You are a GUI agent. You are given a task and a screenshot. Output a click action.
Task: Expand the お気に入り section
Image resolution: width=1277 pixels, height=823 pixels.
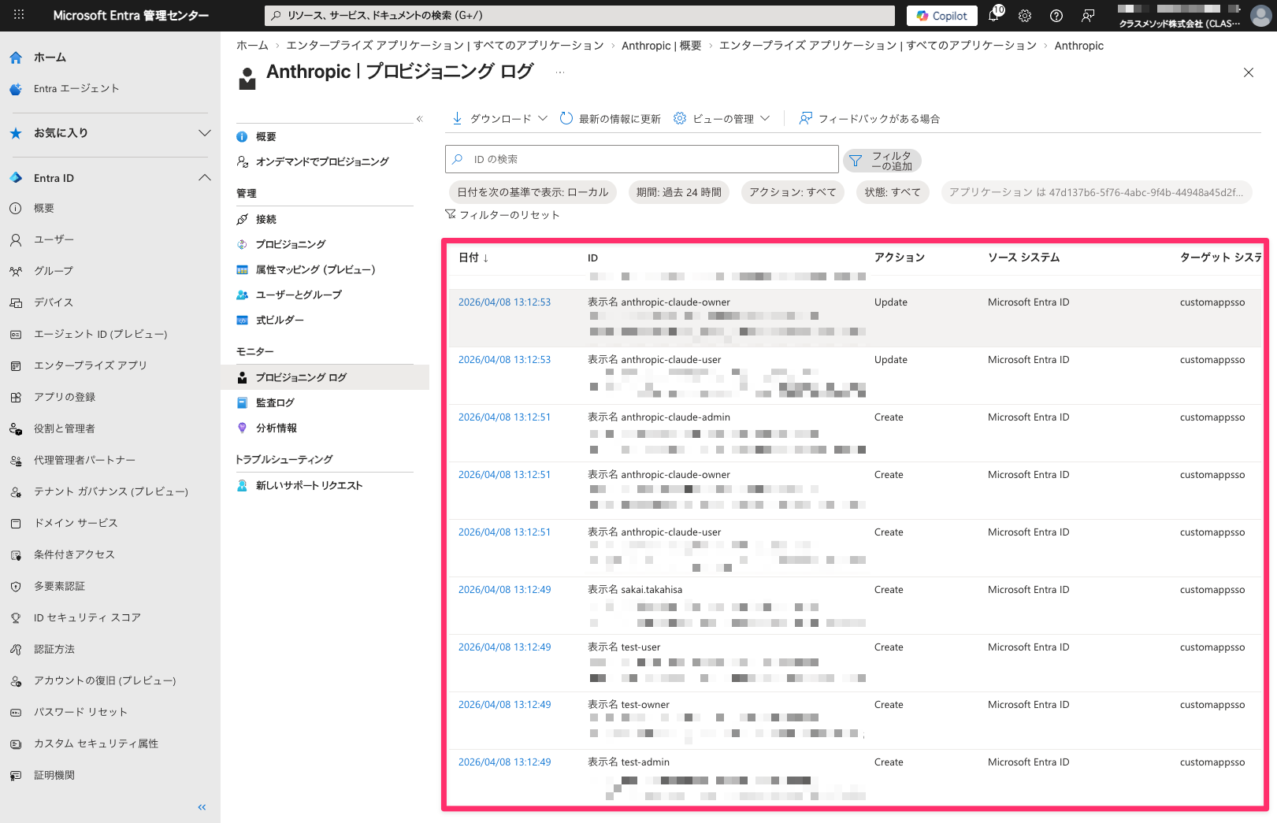coord(110,133)
